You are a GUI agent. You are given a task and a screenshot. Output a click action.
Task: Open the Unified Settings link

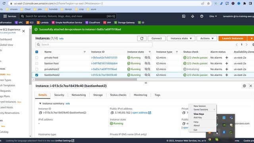pos(65,141)
